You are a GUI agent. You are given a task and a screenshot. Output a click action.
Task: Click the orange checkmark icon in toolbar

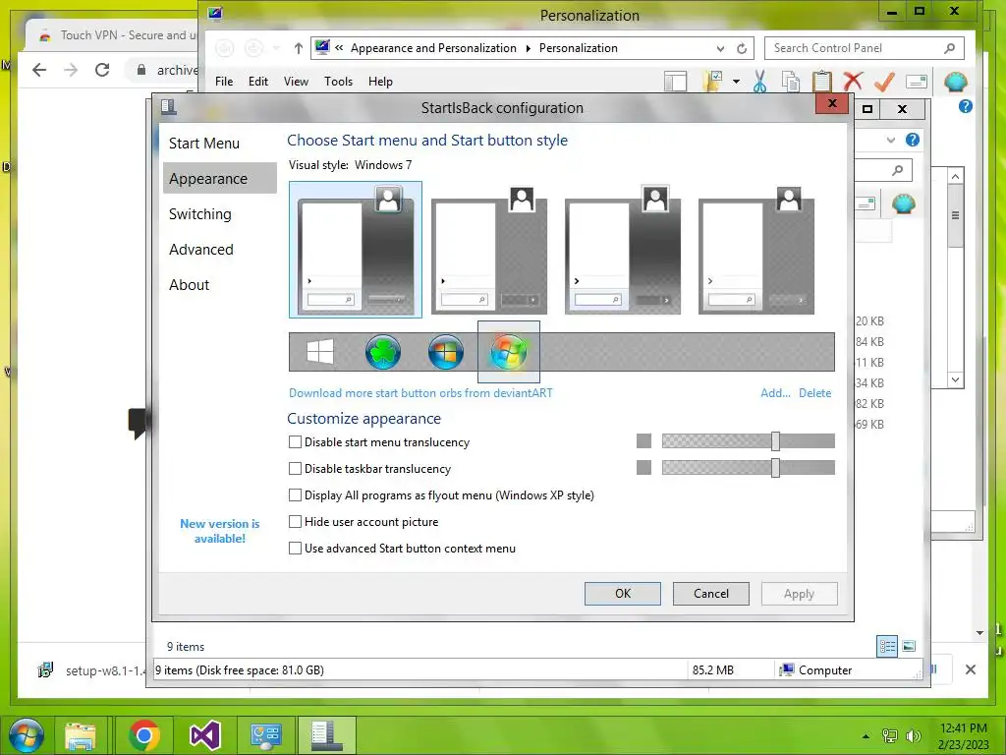(884, 82)
